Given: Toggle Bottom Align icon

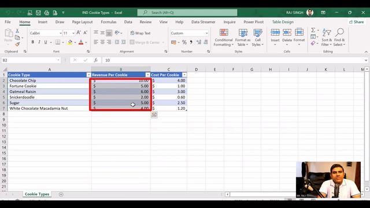Looking at the screenshot, I should 109,33.
